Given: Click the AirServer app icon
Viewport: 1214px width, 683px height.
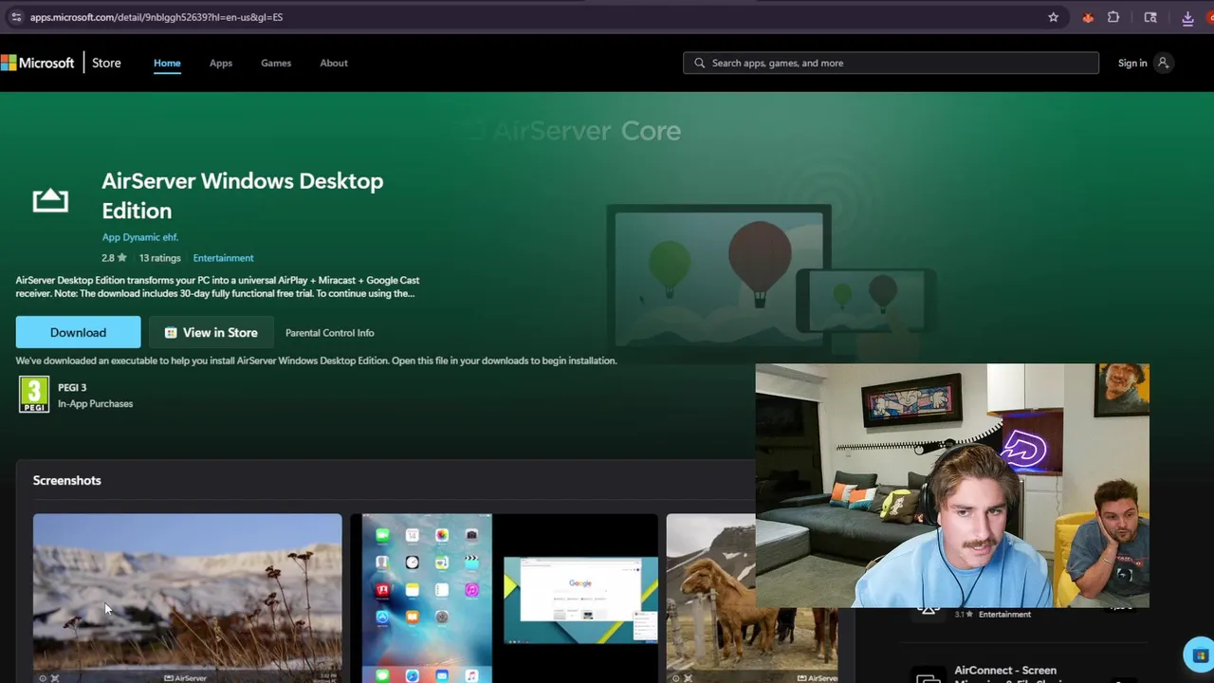Looking at the screenshot, I should [x=50, y=200].
